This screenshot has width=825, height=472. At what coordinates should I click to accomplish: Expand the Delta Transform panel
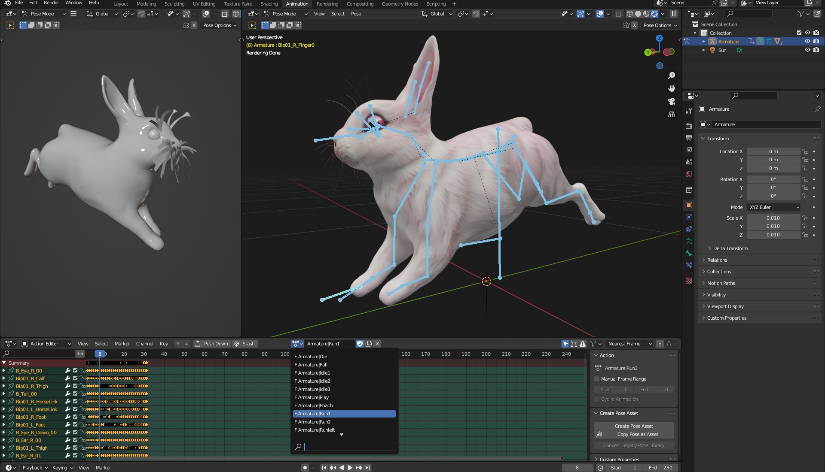coord(730,248)
